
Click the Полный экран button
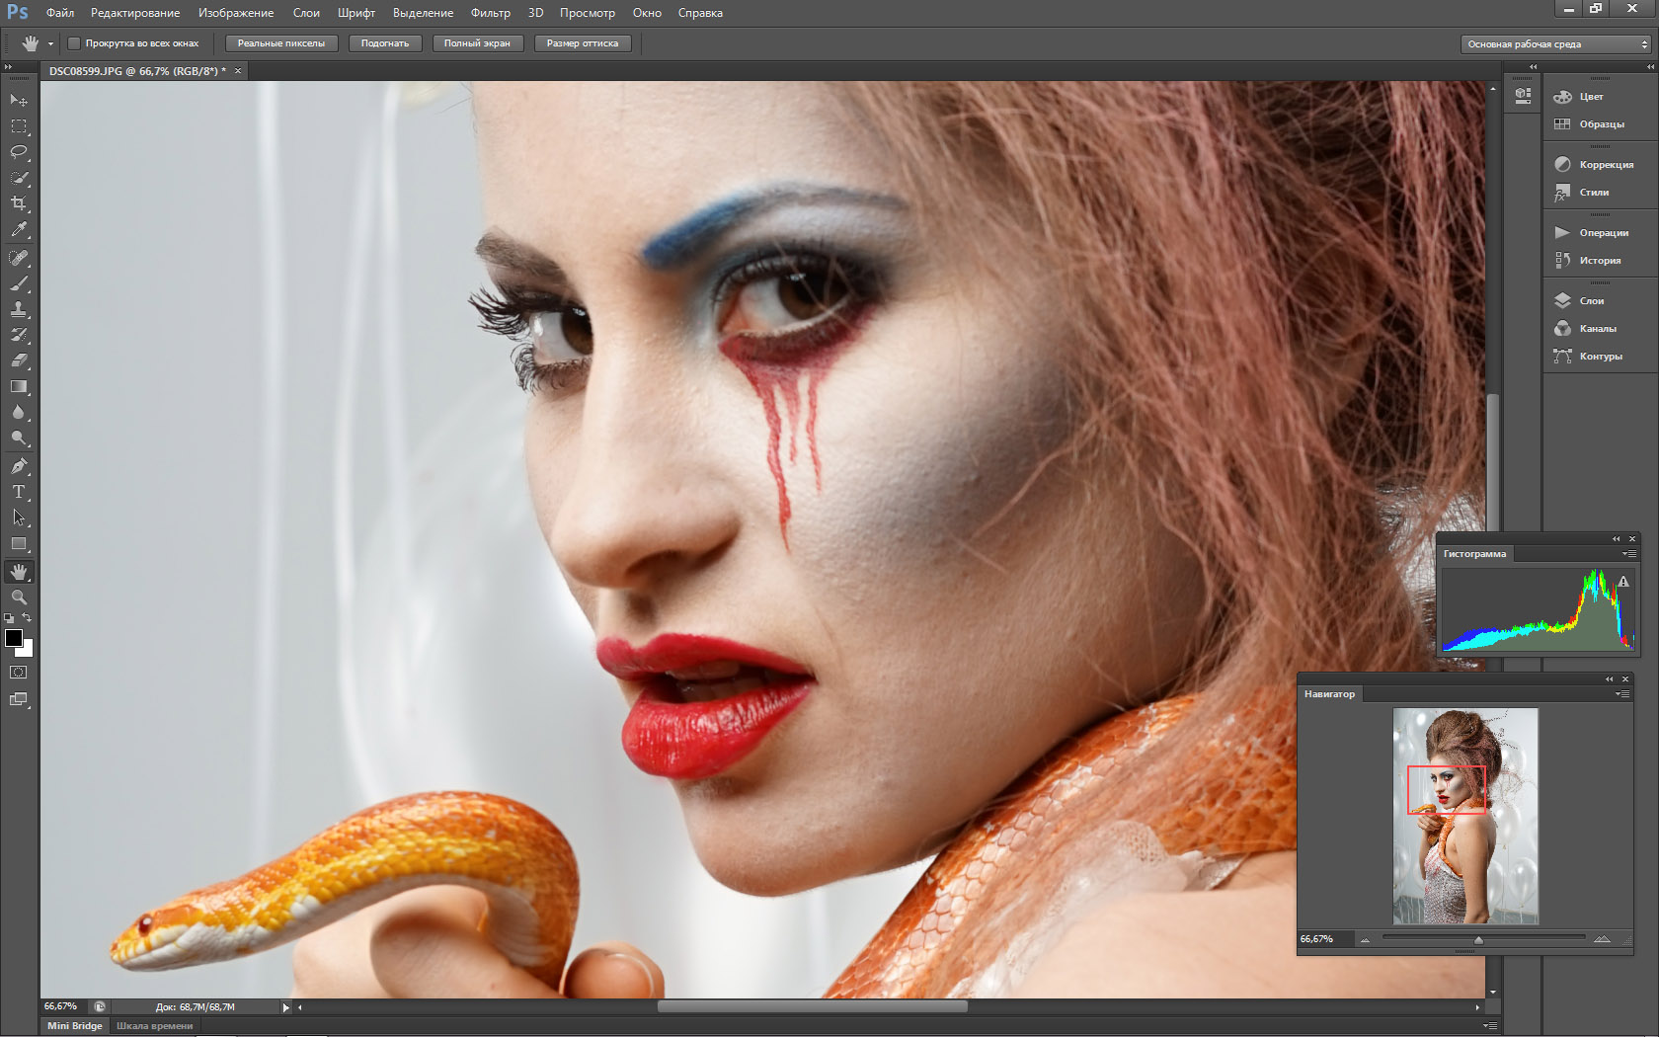point(477,43)
